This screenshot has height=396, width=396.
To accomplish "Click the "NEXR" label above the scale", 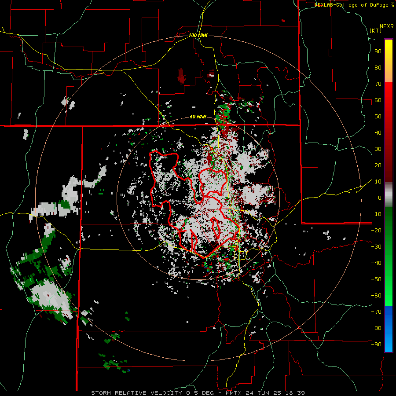I will click(x=387, y=26).
